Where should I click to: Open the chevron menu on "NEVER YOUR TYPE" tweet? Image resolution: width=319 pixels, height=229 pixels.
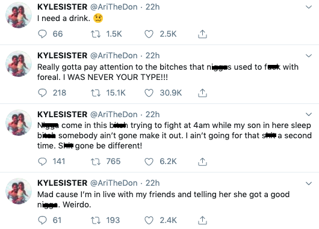(309, 56)
